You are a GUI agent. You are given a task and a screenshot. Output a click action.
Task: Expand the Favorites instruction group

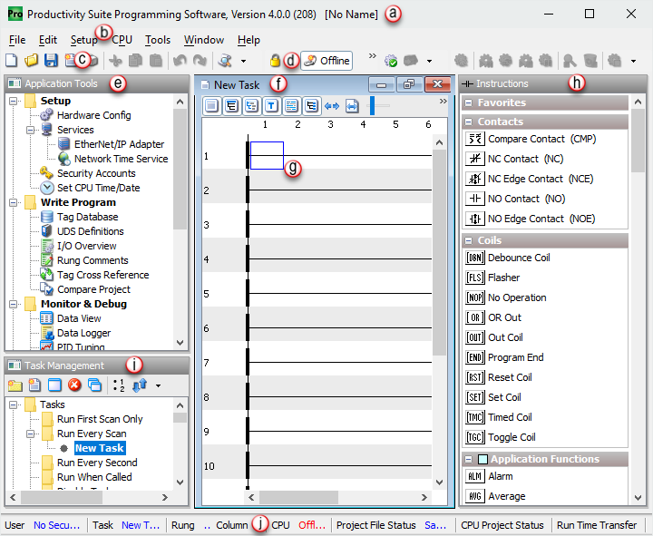pos(469,103)
